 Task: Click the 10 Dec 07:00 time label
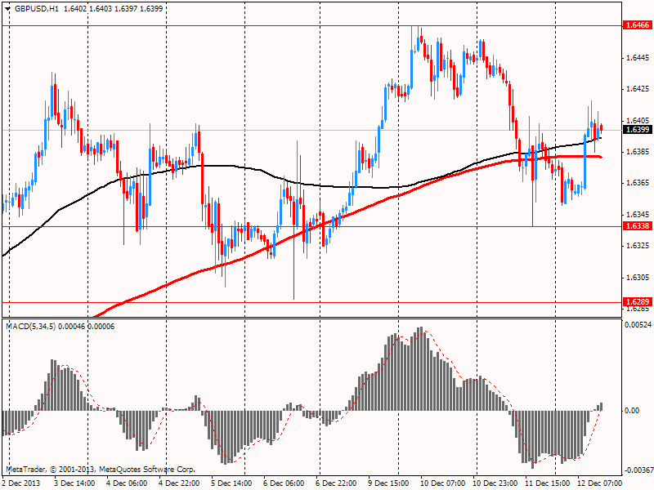(x=442, y=483)
